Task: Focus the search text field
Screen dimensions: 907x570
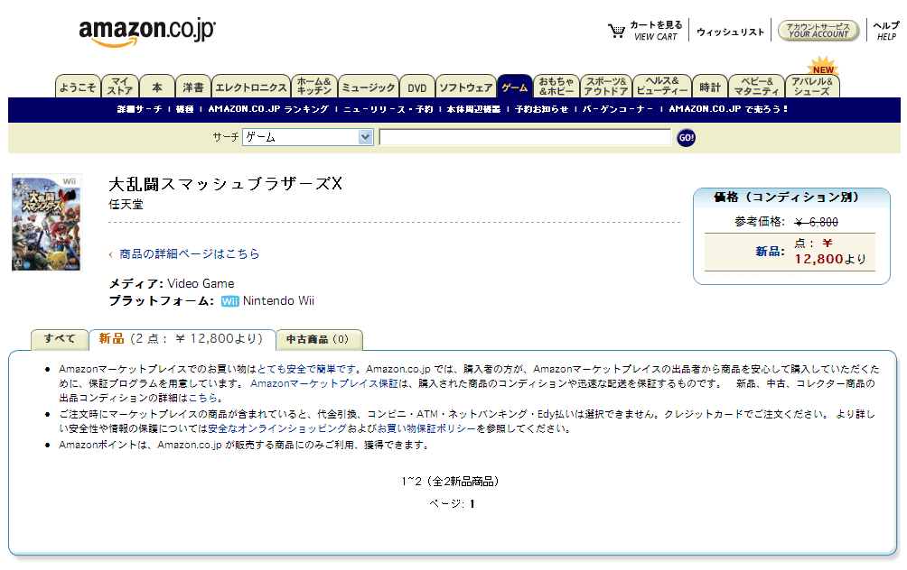Action: point(525,137)
